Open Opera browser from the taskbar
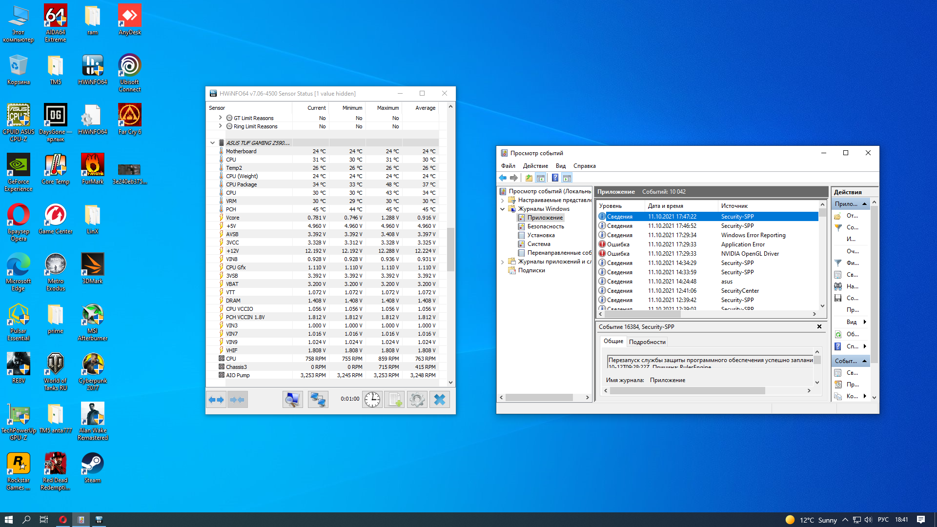The width and height of the screenshot is (937, 527). click(63, 520)
